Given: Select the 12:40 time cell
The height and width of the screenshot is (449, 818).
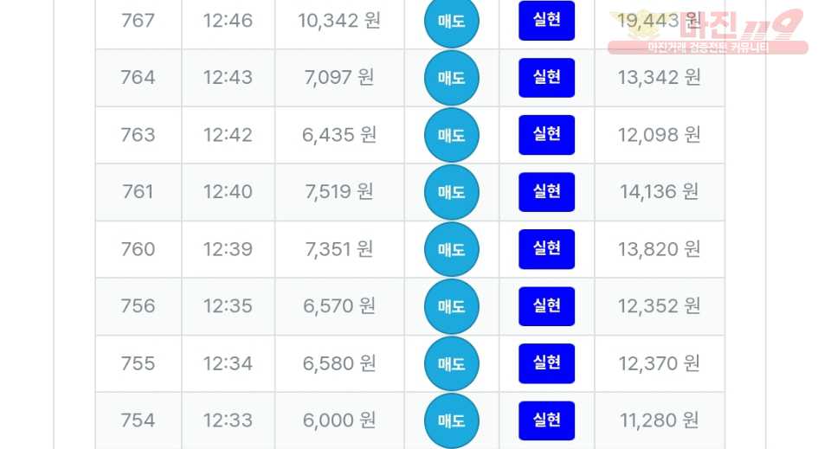Looking at the screenshot, I should (228, 192).
